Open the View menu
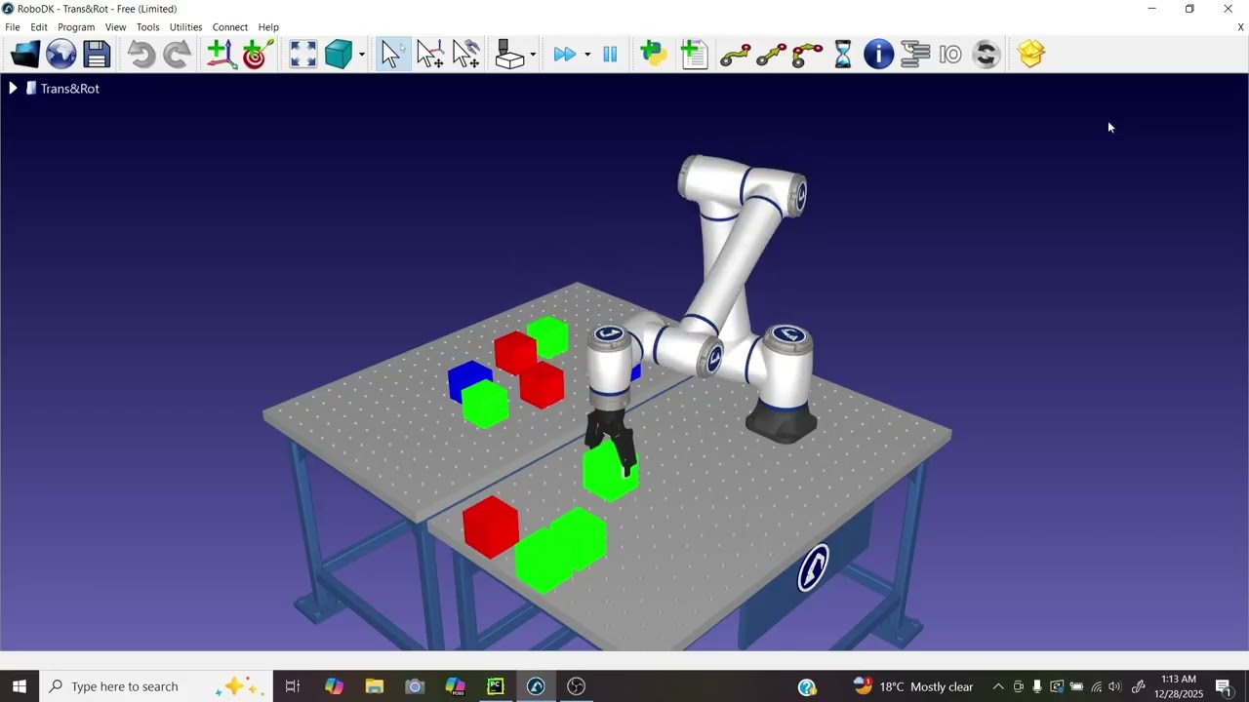Screen dimensions: 1249x702 (115, 27)
